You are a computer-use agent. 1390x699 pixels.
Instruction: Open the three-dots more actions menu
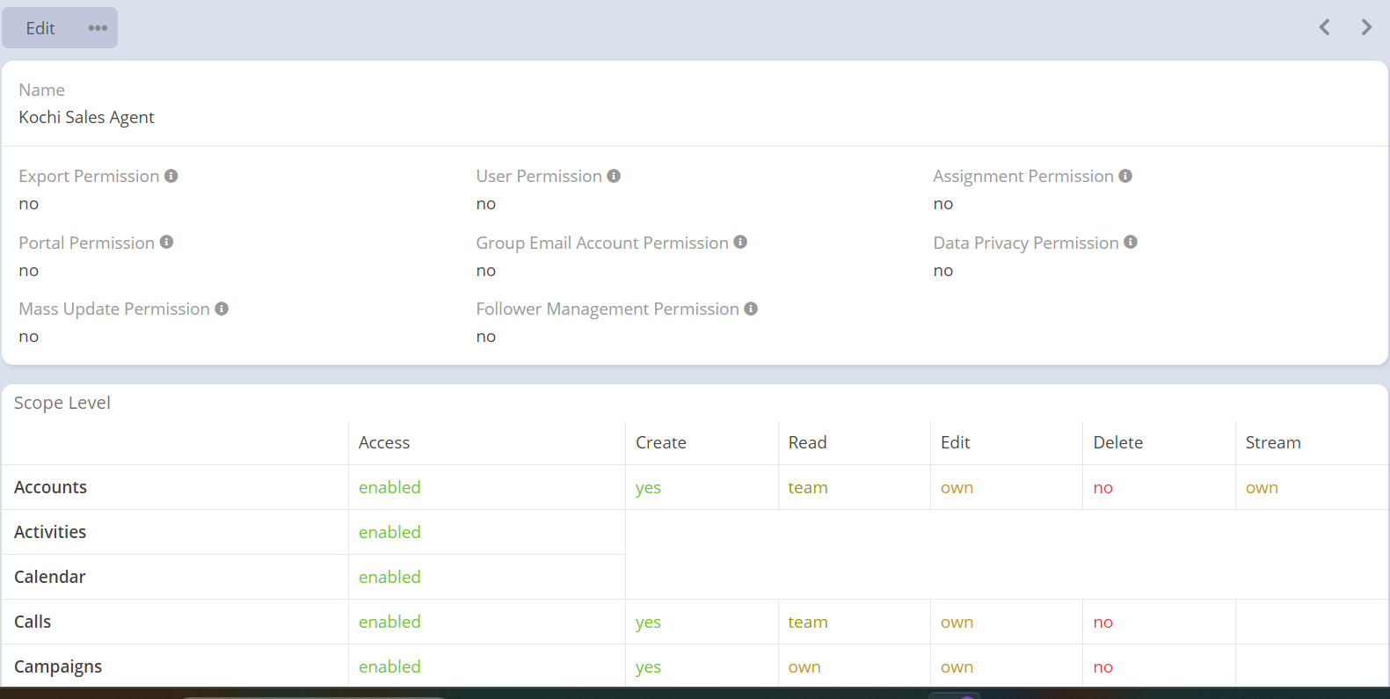tap(98, 28)
